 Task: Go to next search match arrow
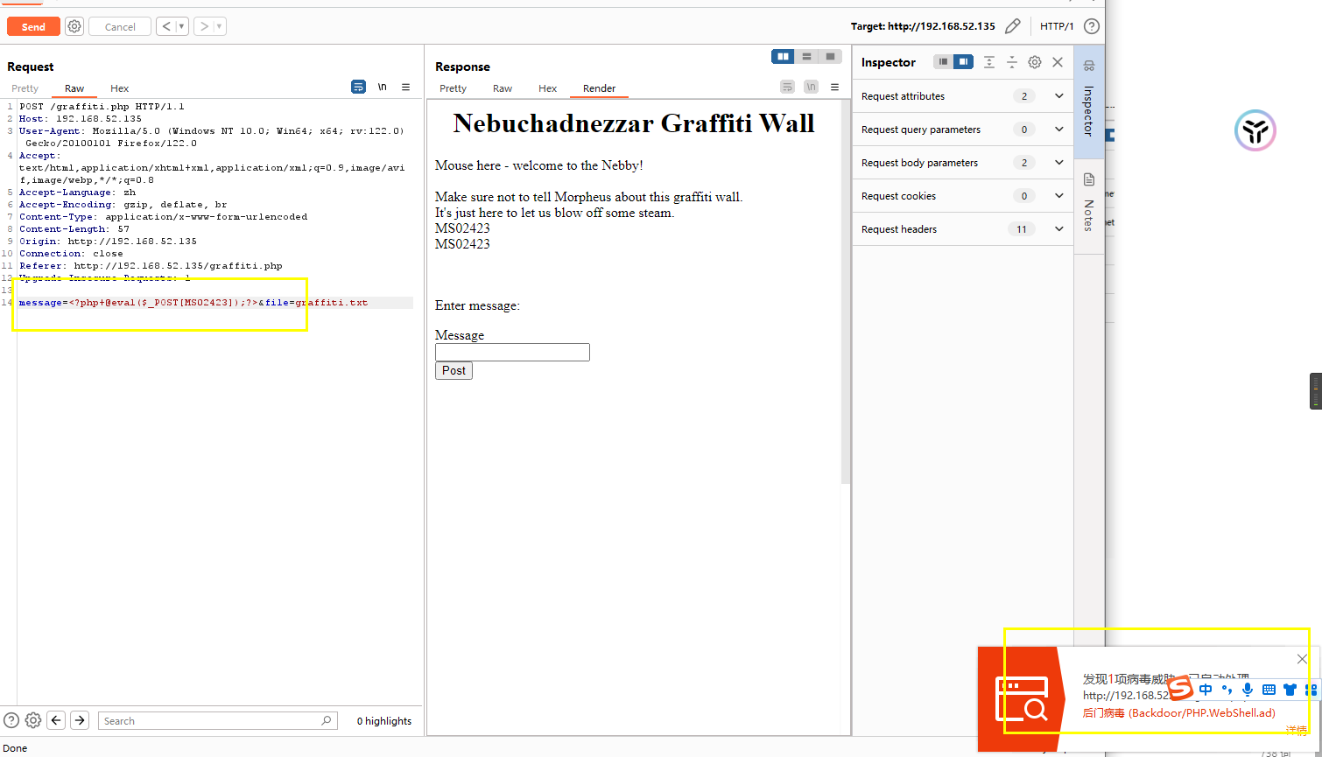(x=80, y=720)
